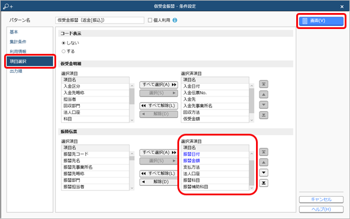Open ヘルプ(H)

pyautogui.click(x=321, y=209)
